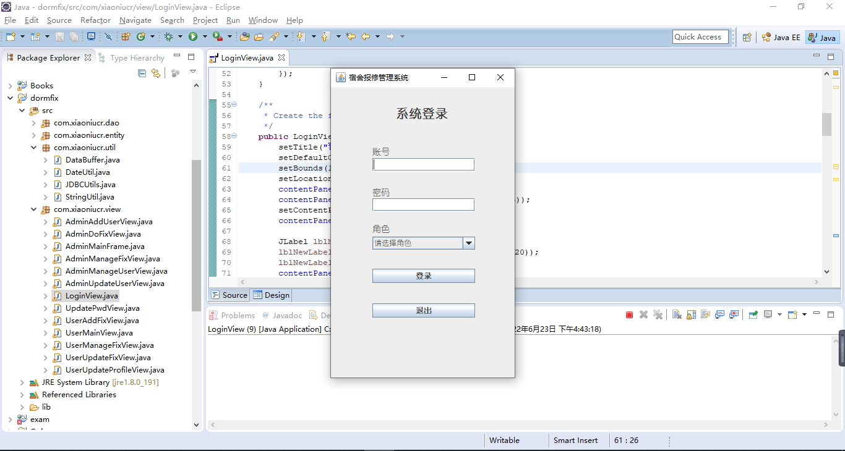Click the Open Perspective icon
Screen dimensions: 845x451
tap(747, 37)
